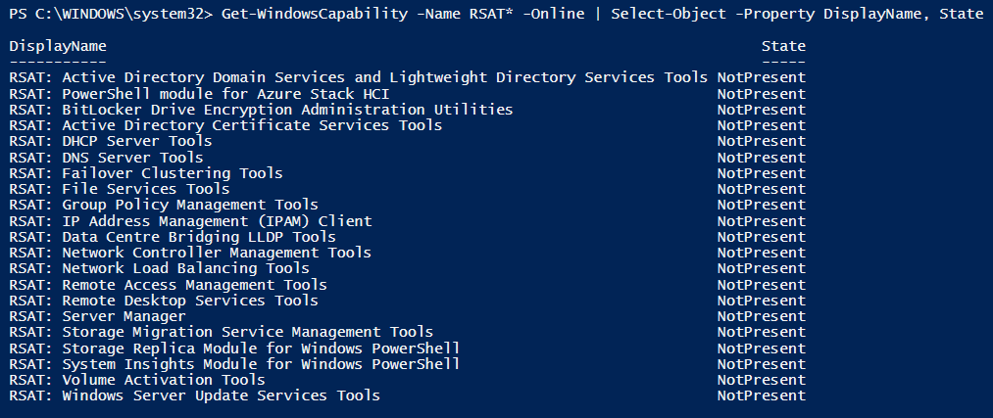Click the Select-Object pipeline command text
The width and height of the screenshot is (993, 418).
(x=669, y=14)
